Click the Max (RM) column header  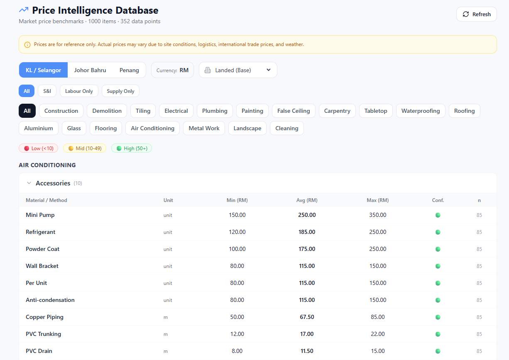coord(378,200)
